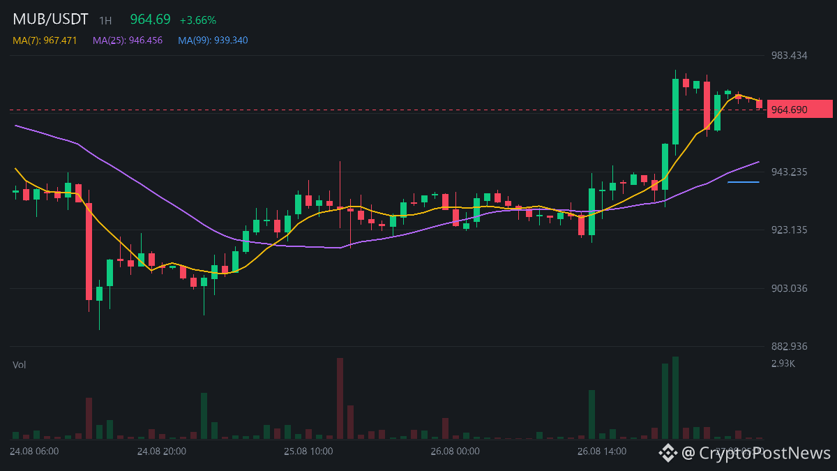The width and height of the screenshot is (837, 471).
Task: Click the 26.08 14:00 time axis label
Action: 601,451
